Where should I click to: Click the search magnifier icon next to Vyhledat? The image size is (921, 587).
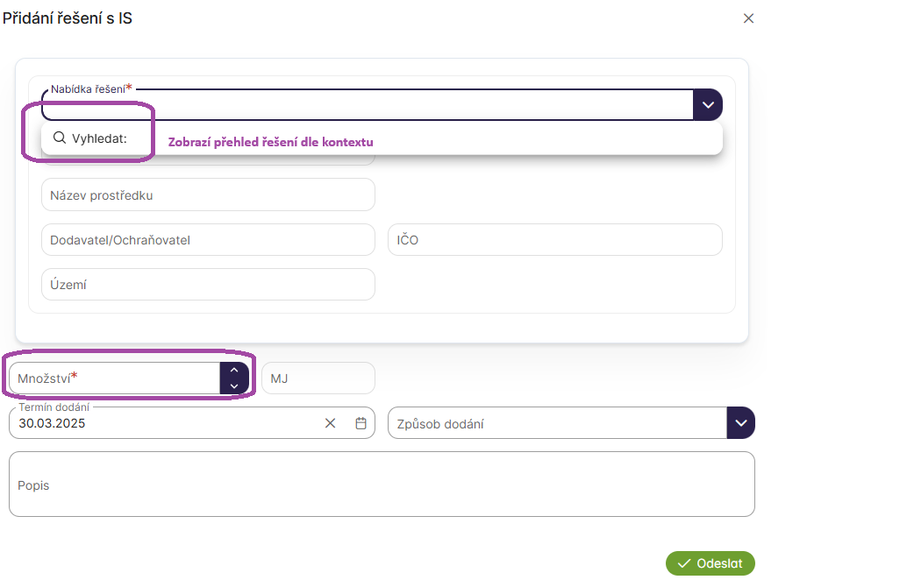60,138
